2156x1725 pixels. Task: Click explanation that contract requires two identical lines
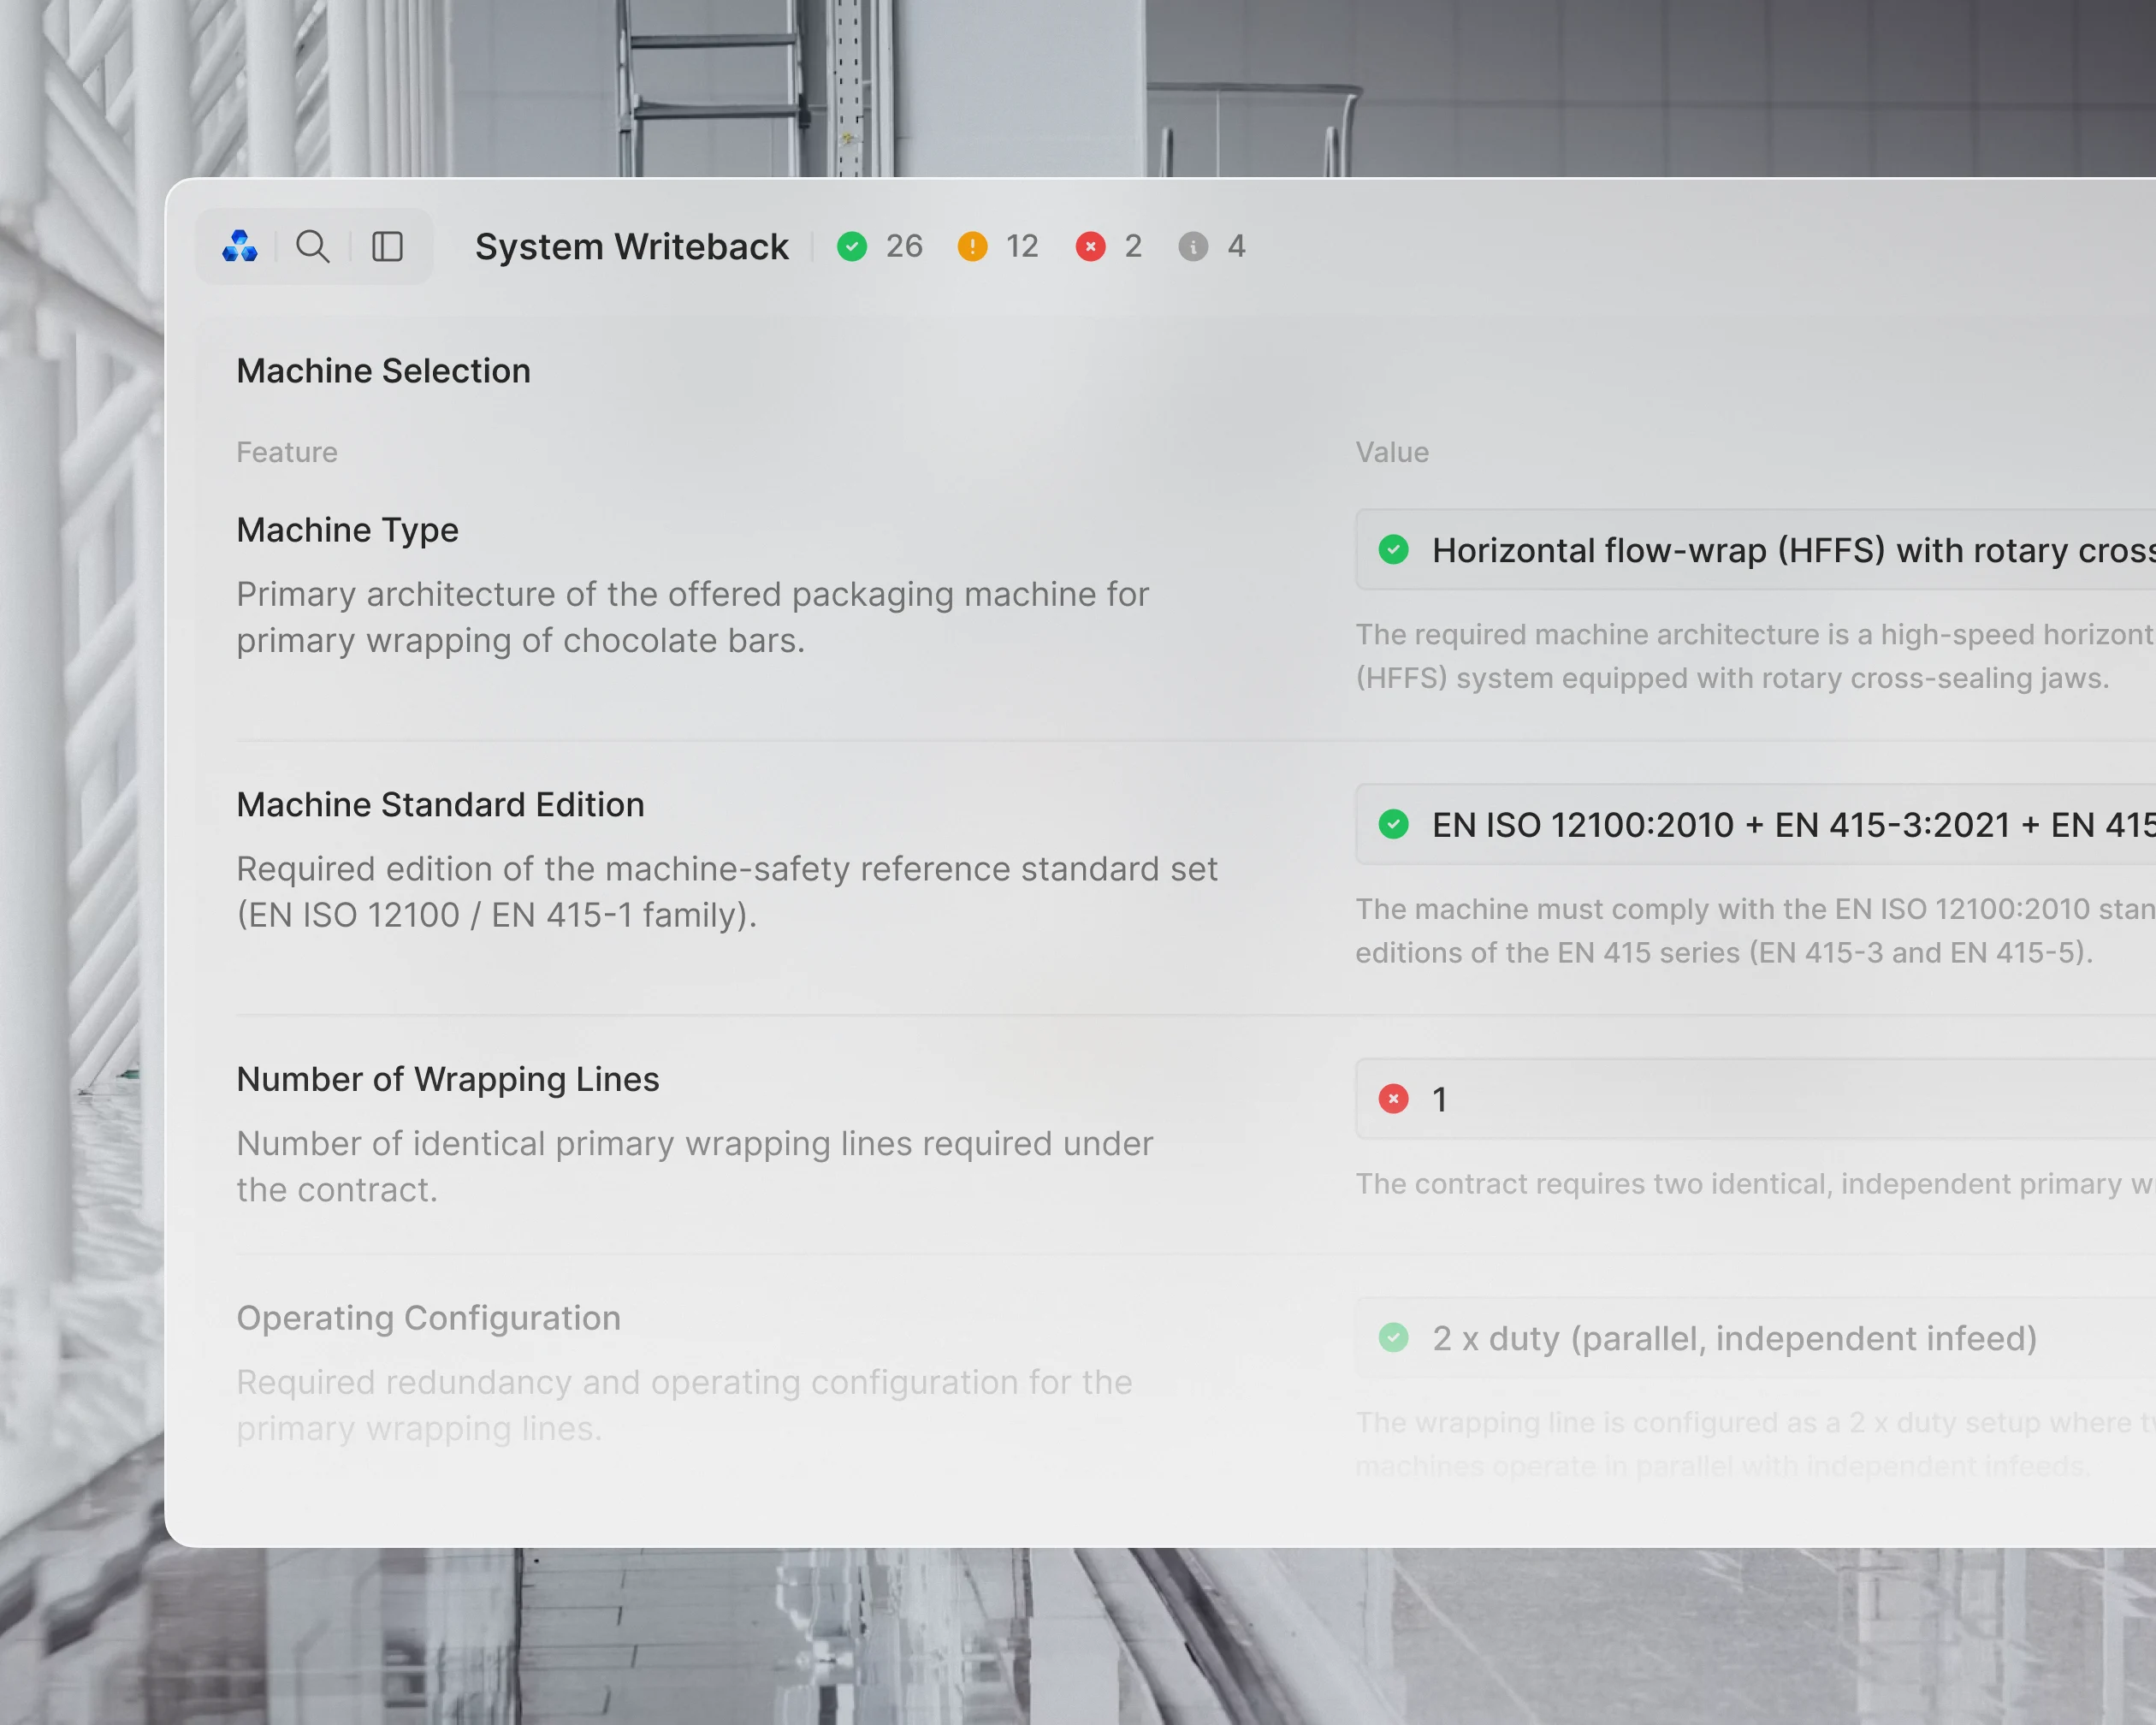1755,1184
